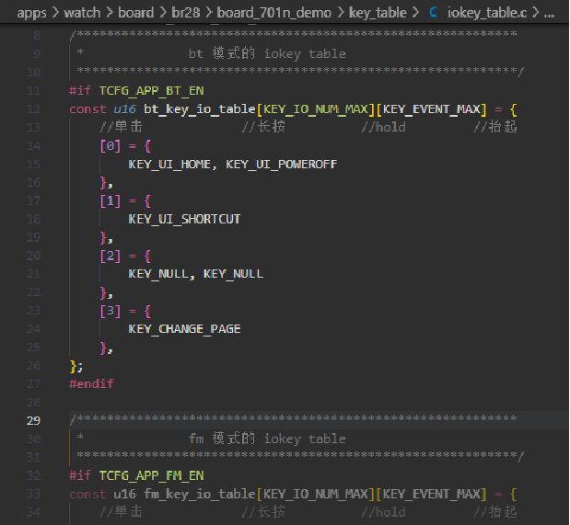Click chevron after 'apps' breadcrumb
This screenshot has width=570, height=525.
click(55, 13)
